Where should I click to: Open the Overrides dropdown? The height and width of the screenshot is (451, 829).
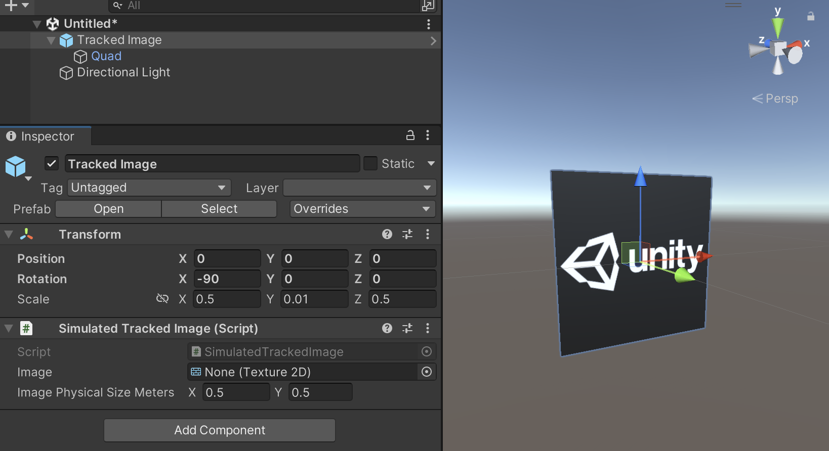(x=362, y=209)
